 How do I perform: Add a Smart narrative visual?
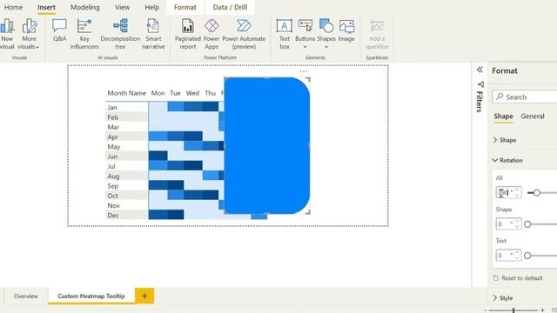coord(153,34)
